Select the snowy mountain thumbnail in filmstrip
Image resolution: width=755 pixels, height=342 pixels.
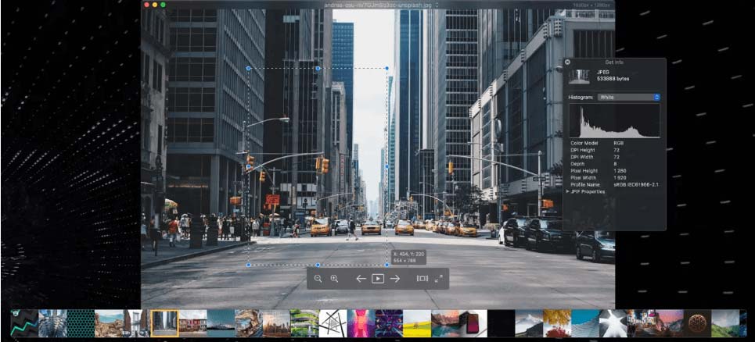tap(529, 323)
